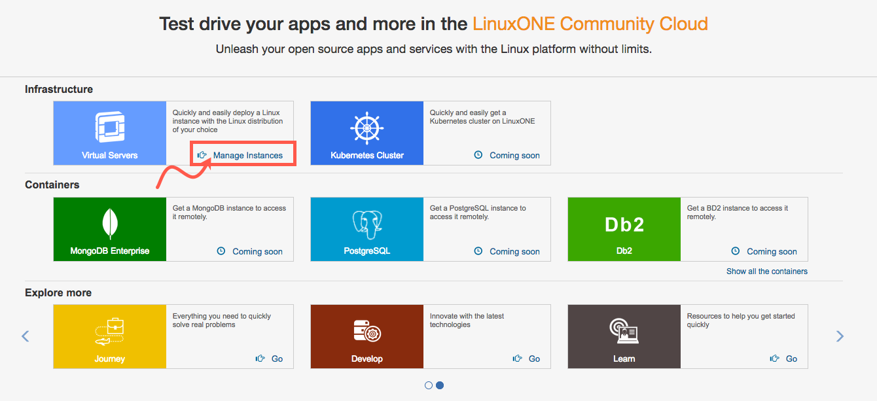Click the Journey tile label

tap(110, 358)
